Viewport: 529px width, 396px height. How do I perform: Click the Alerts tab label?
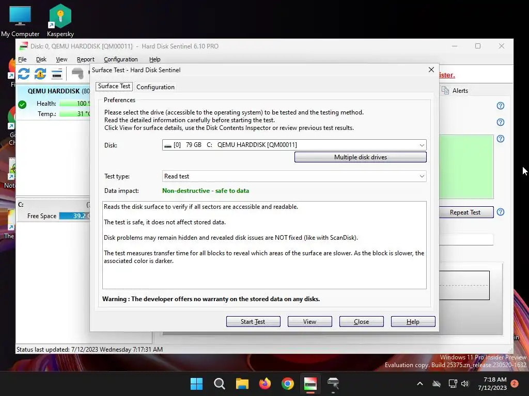(460, 91)
